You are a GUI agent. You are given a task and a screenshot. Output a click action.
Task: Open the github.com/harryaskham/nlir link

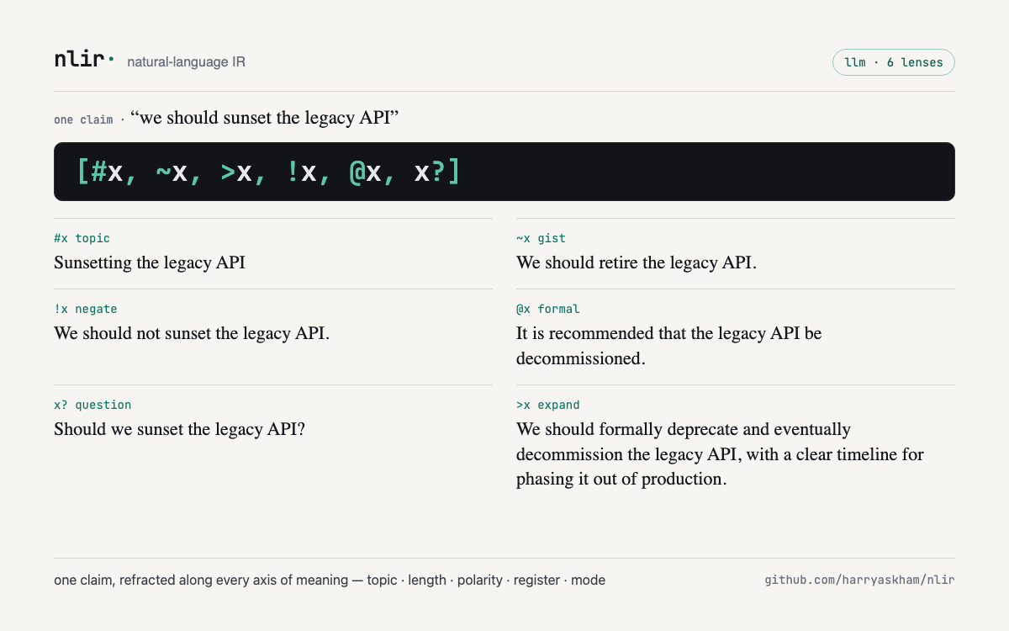[x=859, y=580]
